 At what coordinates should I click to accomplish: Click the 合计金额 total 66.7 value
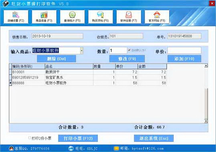161,127
